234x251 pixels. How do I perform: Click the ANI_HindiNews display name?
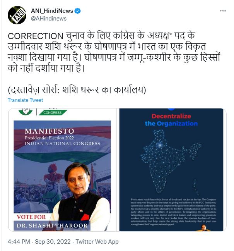52,11
